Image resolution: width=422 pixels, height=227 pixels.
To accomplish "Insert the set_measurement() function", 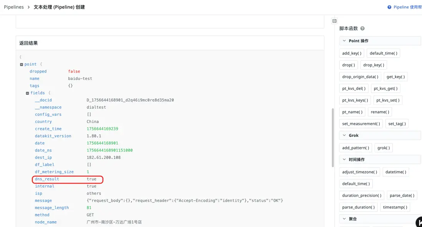I will tap(361, 124).
